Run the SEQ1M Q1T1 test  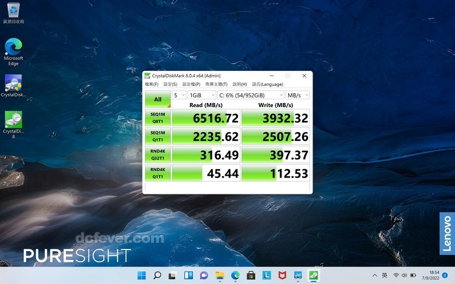(158, 136)
